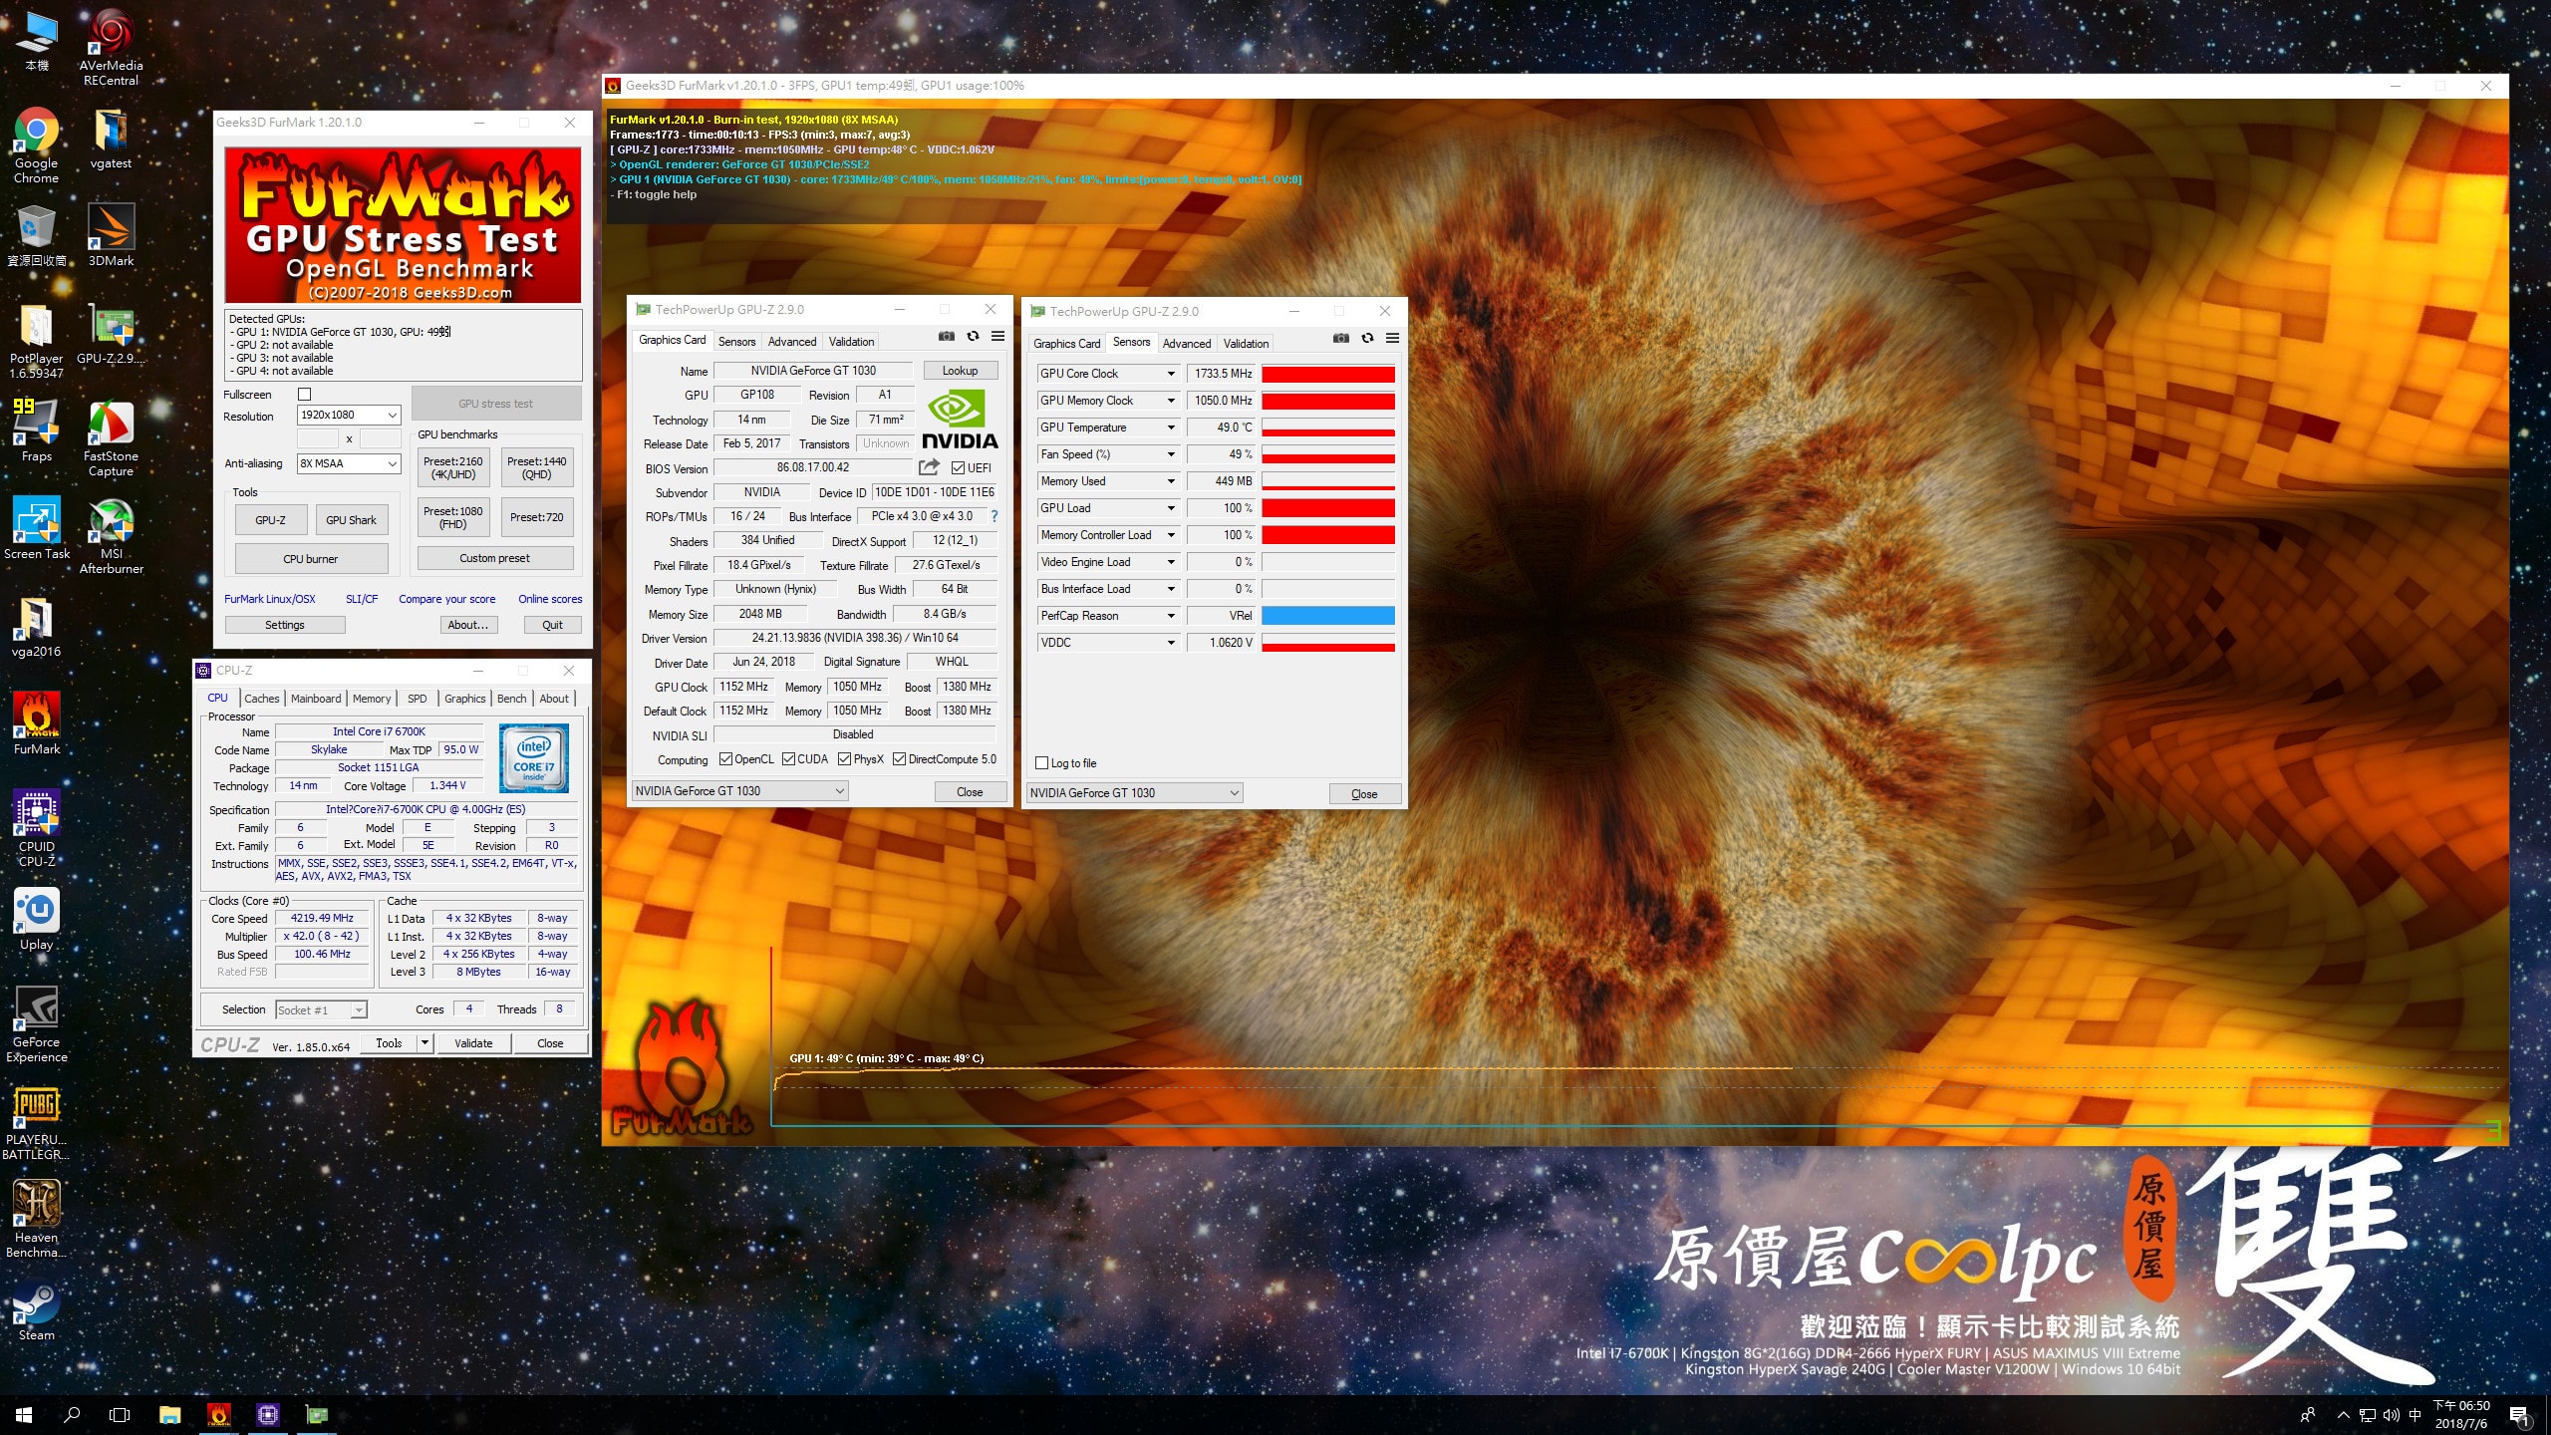Toggle Log to file checkbox

click(1042, 763)
